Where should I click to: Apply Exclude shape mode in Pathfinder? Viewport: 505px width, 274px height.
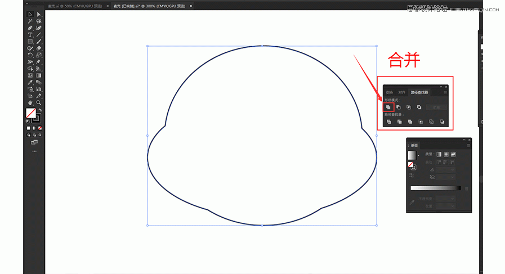click(x=419, y=107)
